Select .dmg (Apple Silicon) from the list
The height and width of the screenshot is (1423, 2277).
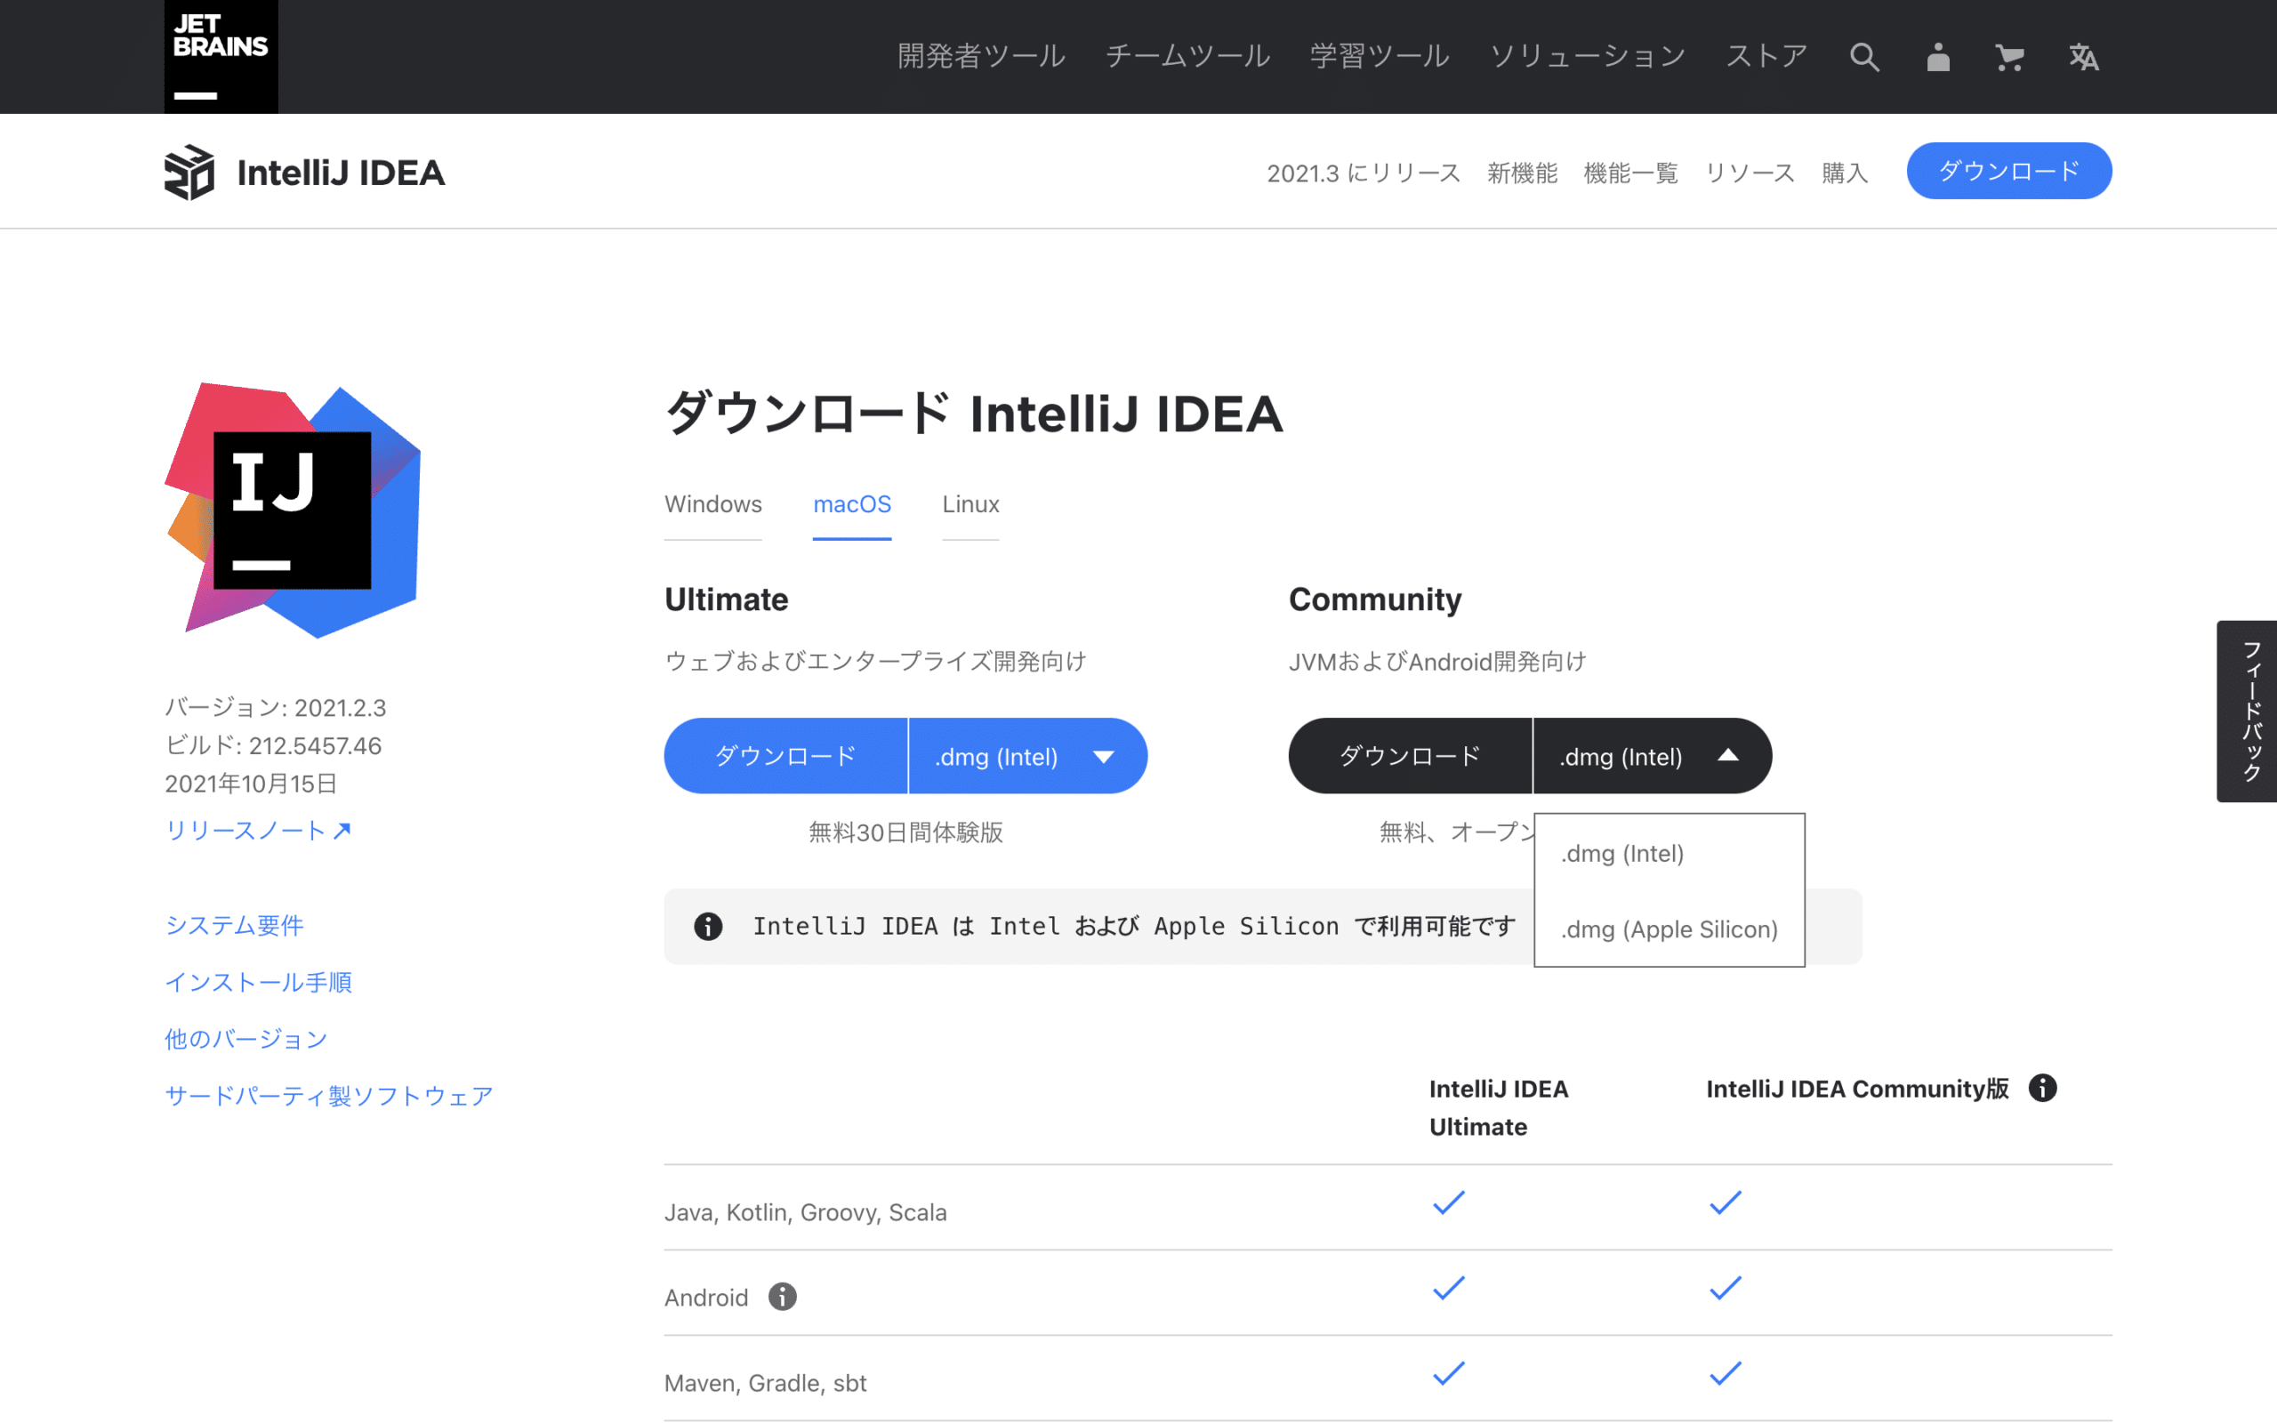(x=1669, y=929)
